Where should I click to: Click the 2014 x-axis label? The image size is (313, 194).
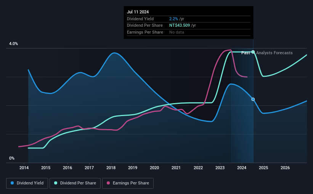(x=24, y=168)
